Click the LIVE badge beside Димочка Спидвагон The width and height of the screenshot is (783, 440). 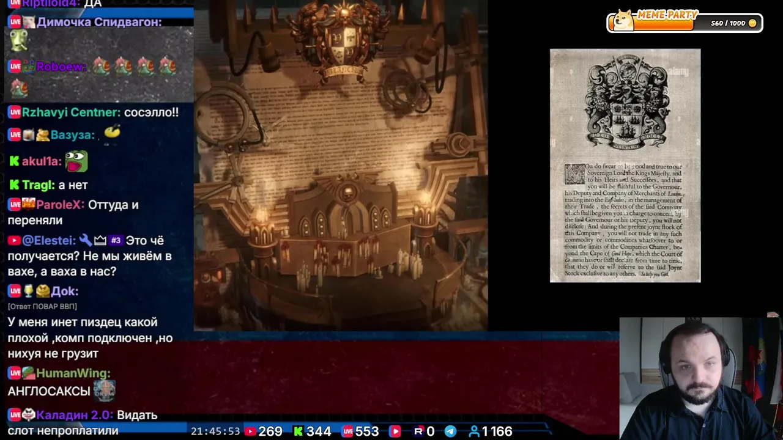[x=15, y=22]
